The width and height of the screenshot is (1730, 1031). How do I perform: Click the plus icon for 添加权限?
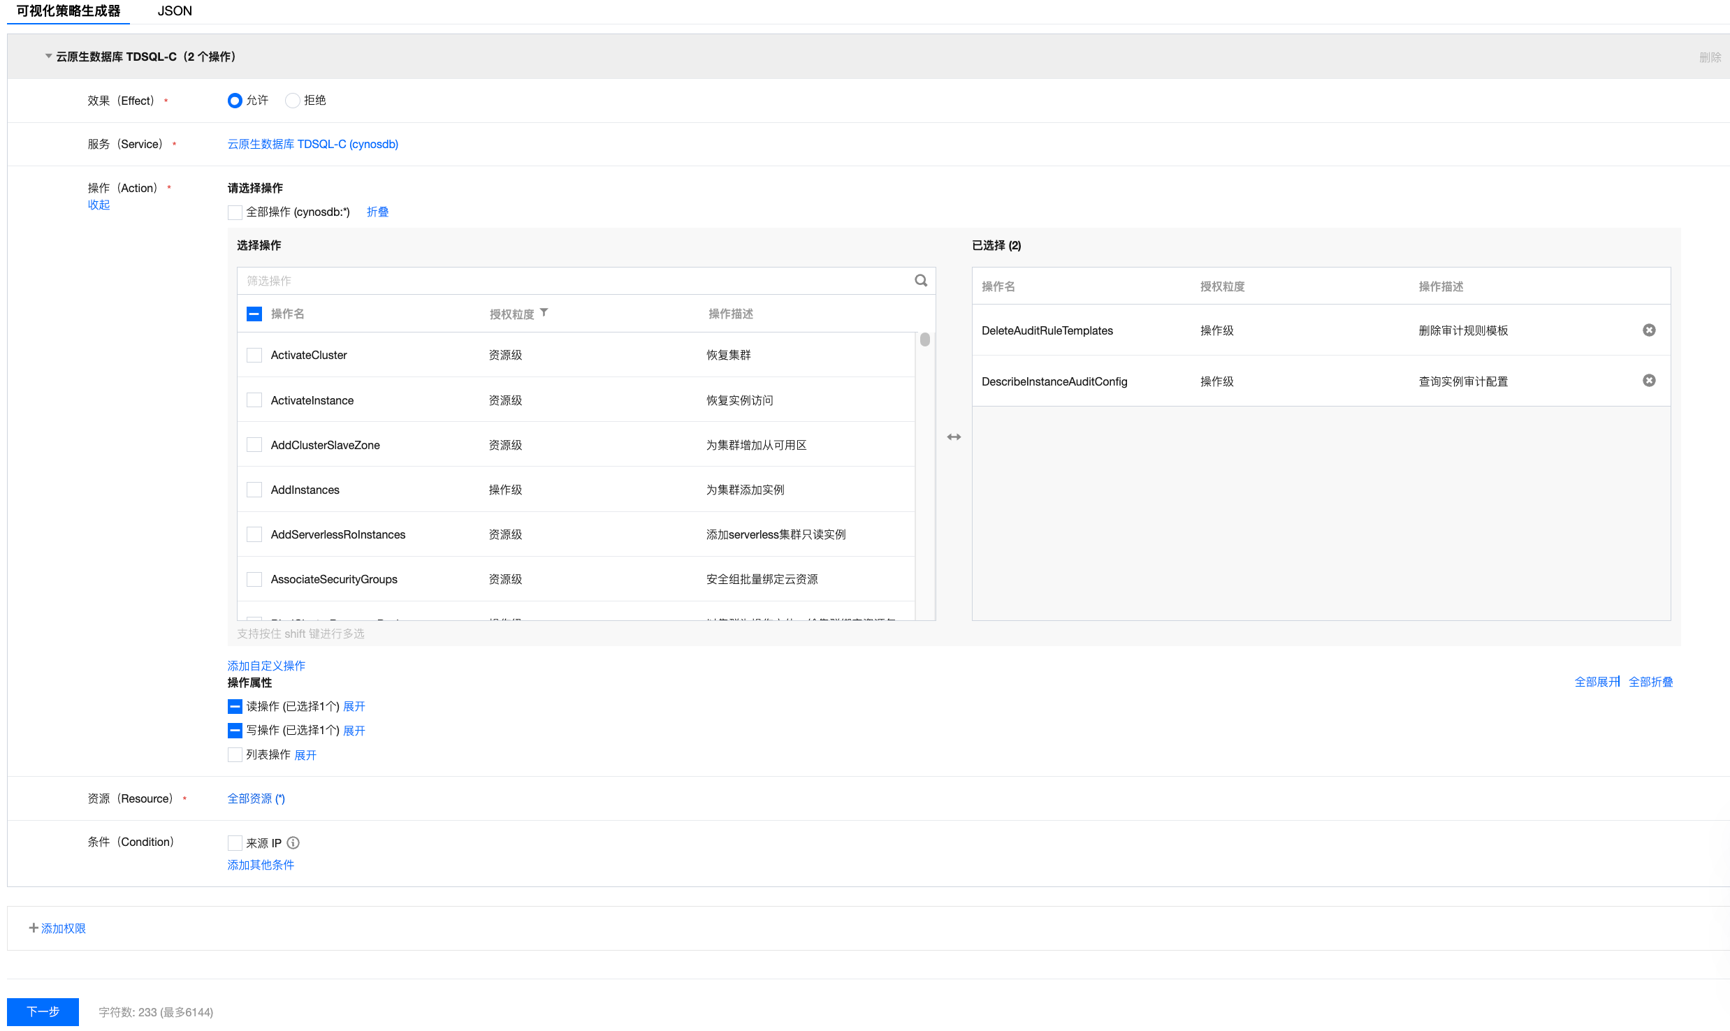[x=33, y=928]
